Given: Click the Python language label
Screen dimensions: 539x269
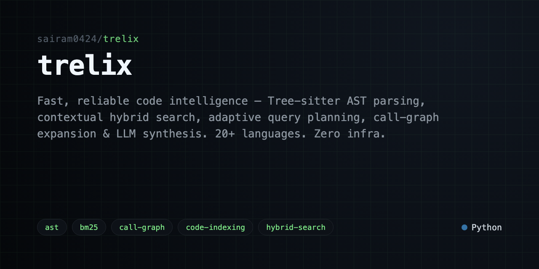Looking at the screenshot, I should pyautogui.click(x=486, y=227).
